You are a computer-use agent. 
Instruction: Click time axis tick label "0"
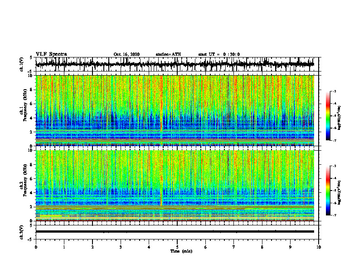(x=36, y=247)
